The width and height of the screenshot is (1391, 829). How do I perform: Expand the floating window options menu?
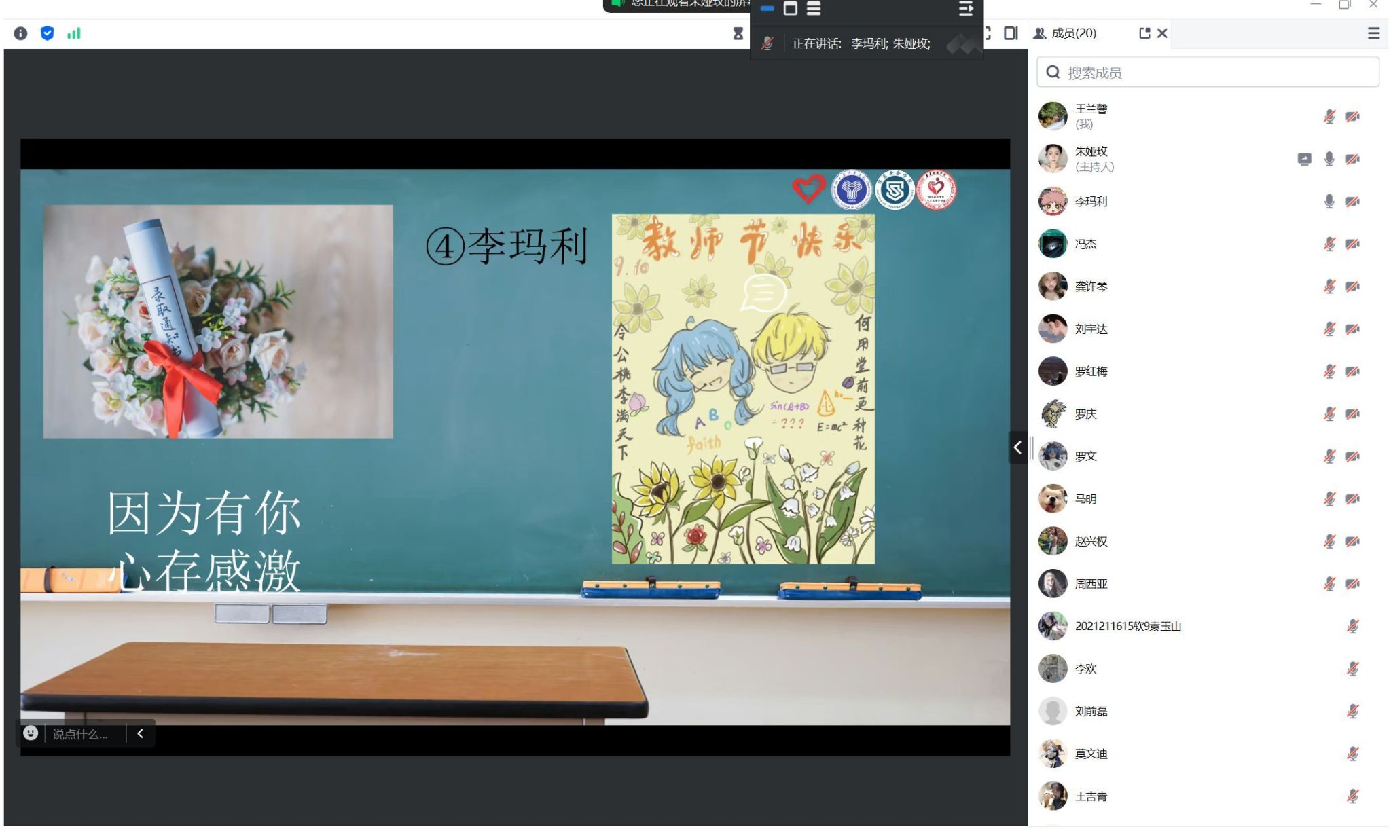[x=965, y=9]
